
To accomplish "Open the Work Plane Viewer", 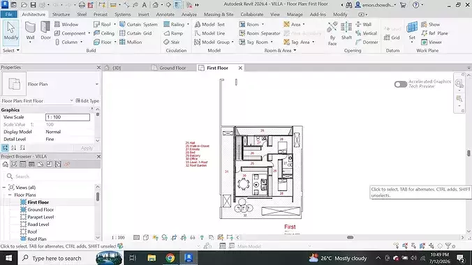I will point(431,42).
